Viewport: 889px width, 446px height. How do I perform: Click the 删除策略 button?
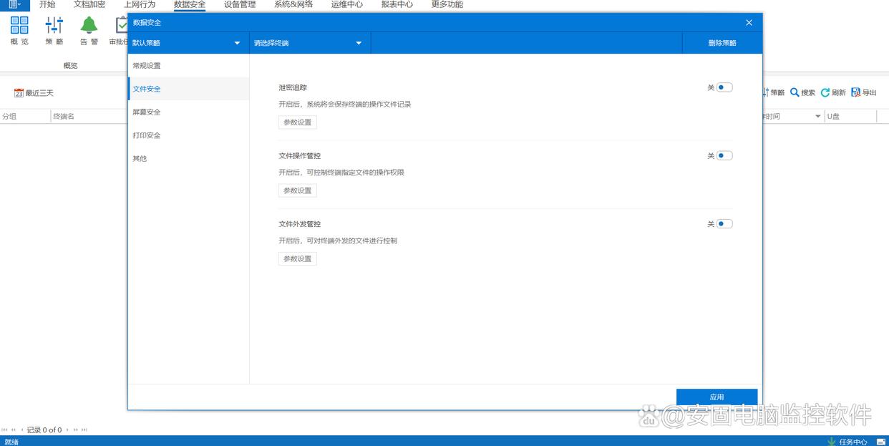722,43
